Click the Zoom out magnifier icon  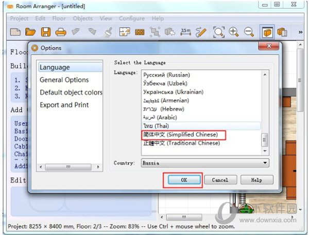click(249, 32)
